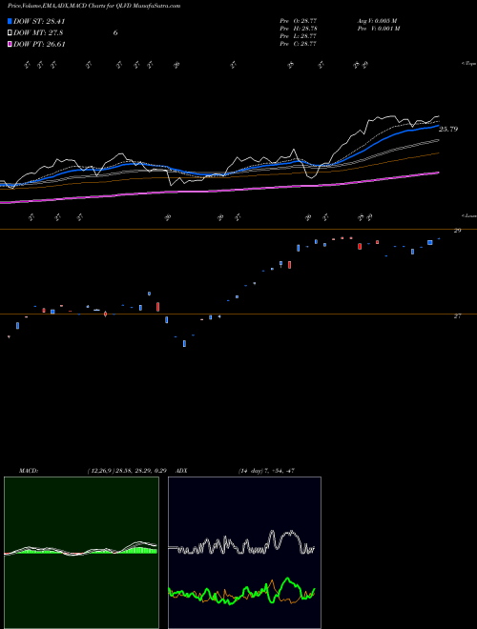This screenshot has height=629, width=477.
Task: Click the magenta DOW PT legend swatch
Action: point(10,44)
